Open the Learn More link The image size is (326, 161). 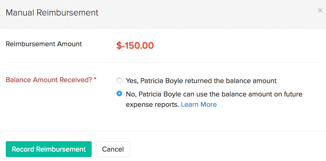coord(199,105)
